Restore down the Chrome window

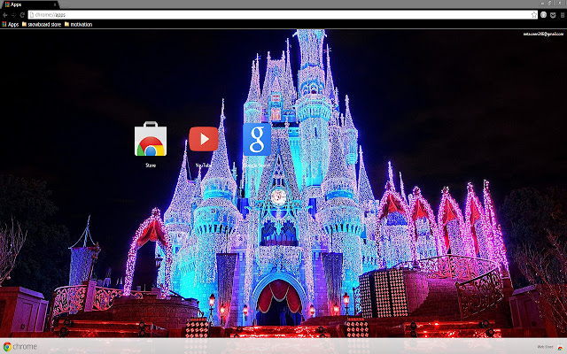click(550, 4)
